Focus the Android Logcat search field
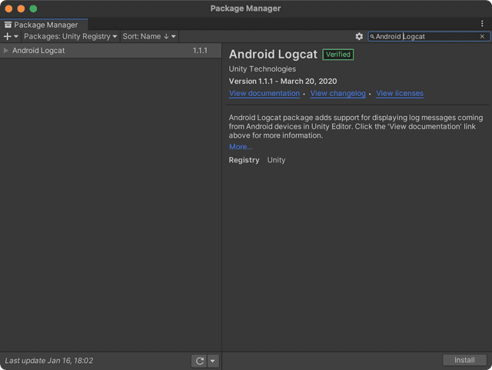This screenshot has height=370, width=492. point(425,36)
